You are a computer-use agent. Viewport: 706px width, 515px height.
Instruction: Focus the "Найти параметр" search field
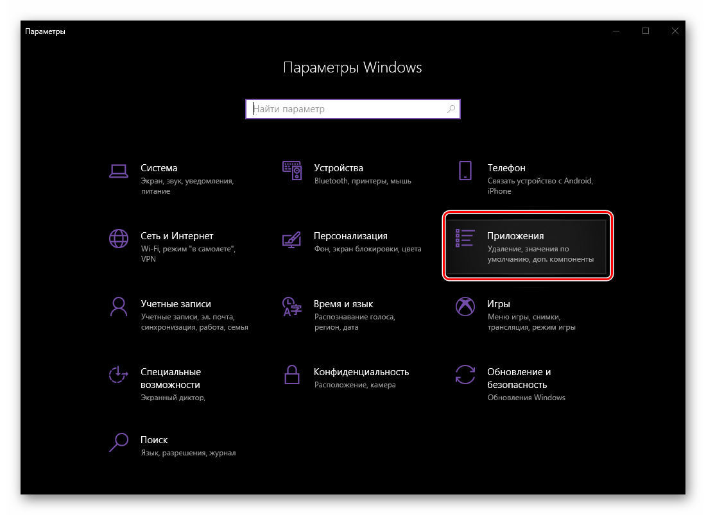(347, 109)
